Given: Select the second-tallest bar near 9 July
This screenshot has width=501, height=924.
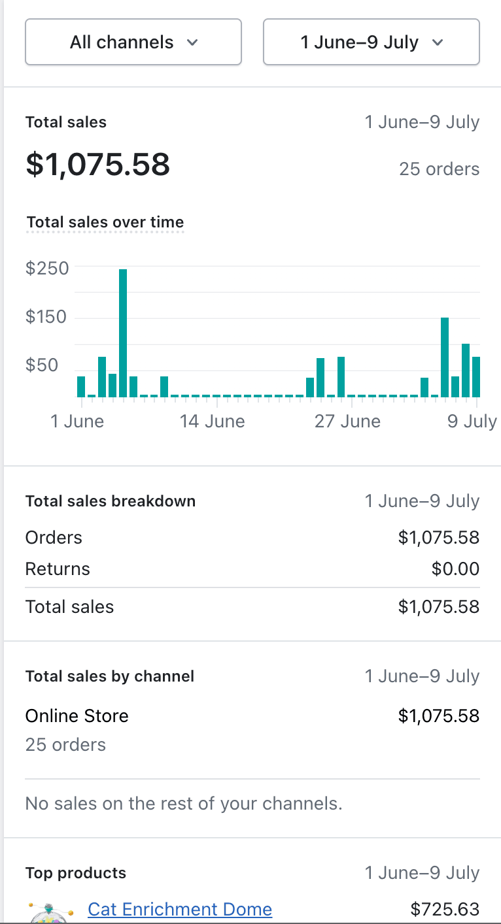Looking at the screenshot, I should 445,357.
